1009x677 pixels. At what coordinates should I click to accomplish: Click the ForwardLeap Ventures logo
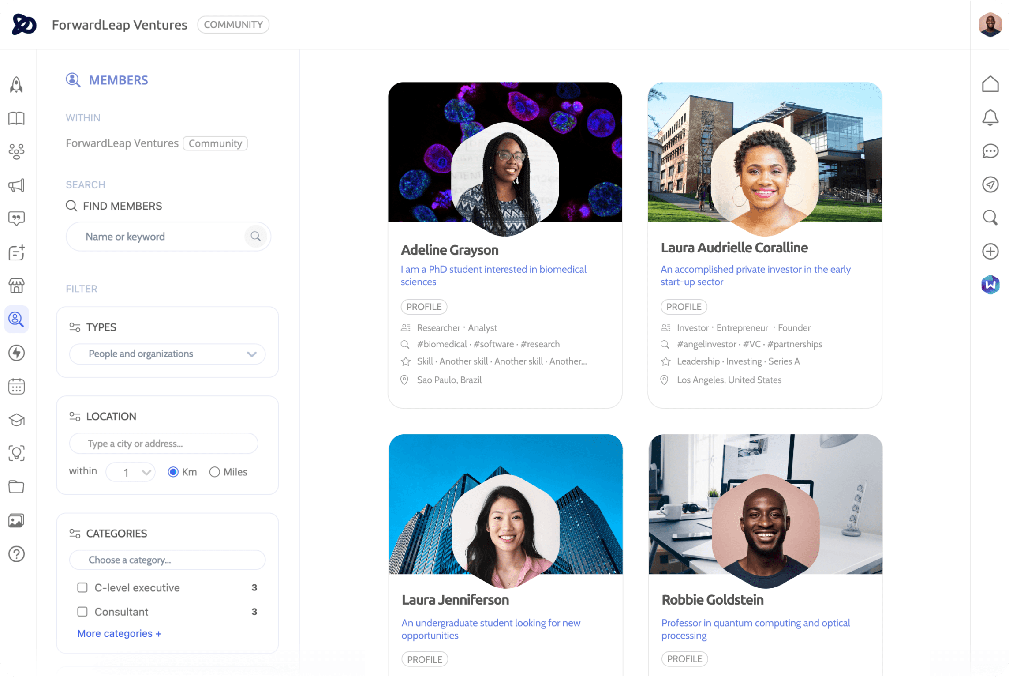[x=24, y=24]
